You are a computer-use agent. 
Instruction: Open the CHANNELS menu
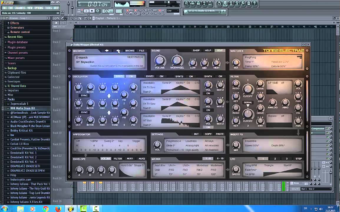click(x=20, y=8)
